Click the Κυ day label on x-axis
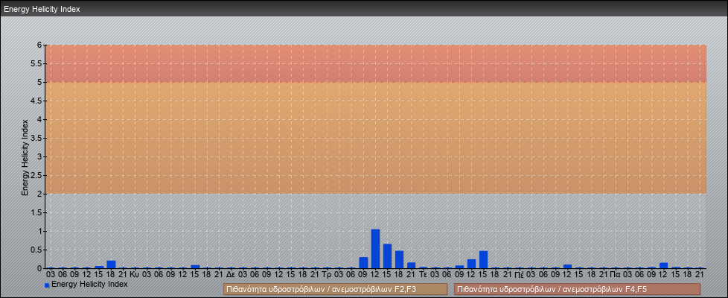 pyautogui.click(x=135, y=274)
